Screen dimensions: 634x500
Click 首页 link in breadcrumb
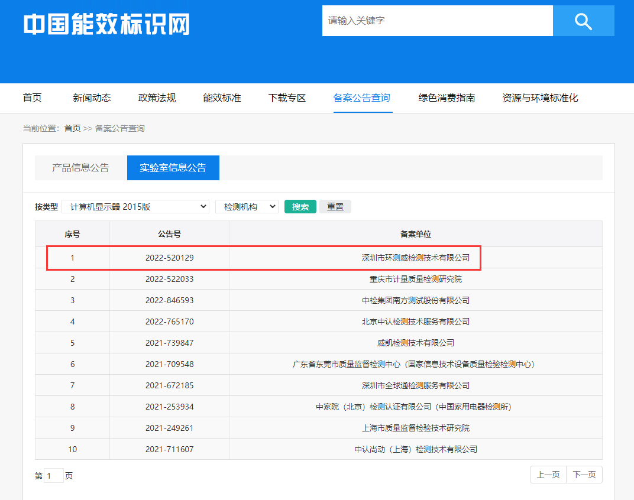coord(72,128)
